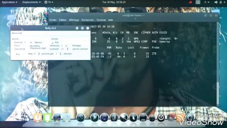227x128 pixels.
Task: Minimize the Bully v1.1 window
Action: (77, 28)
